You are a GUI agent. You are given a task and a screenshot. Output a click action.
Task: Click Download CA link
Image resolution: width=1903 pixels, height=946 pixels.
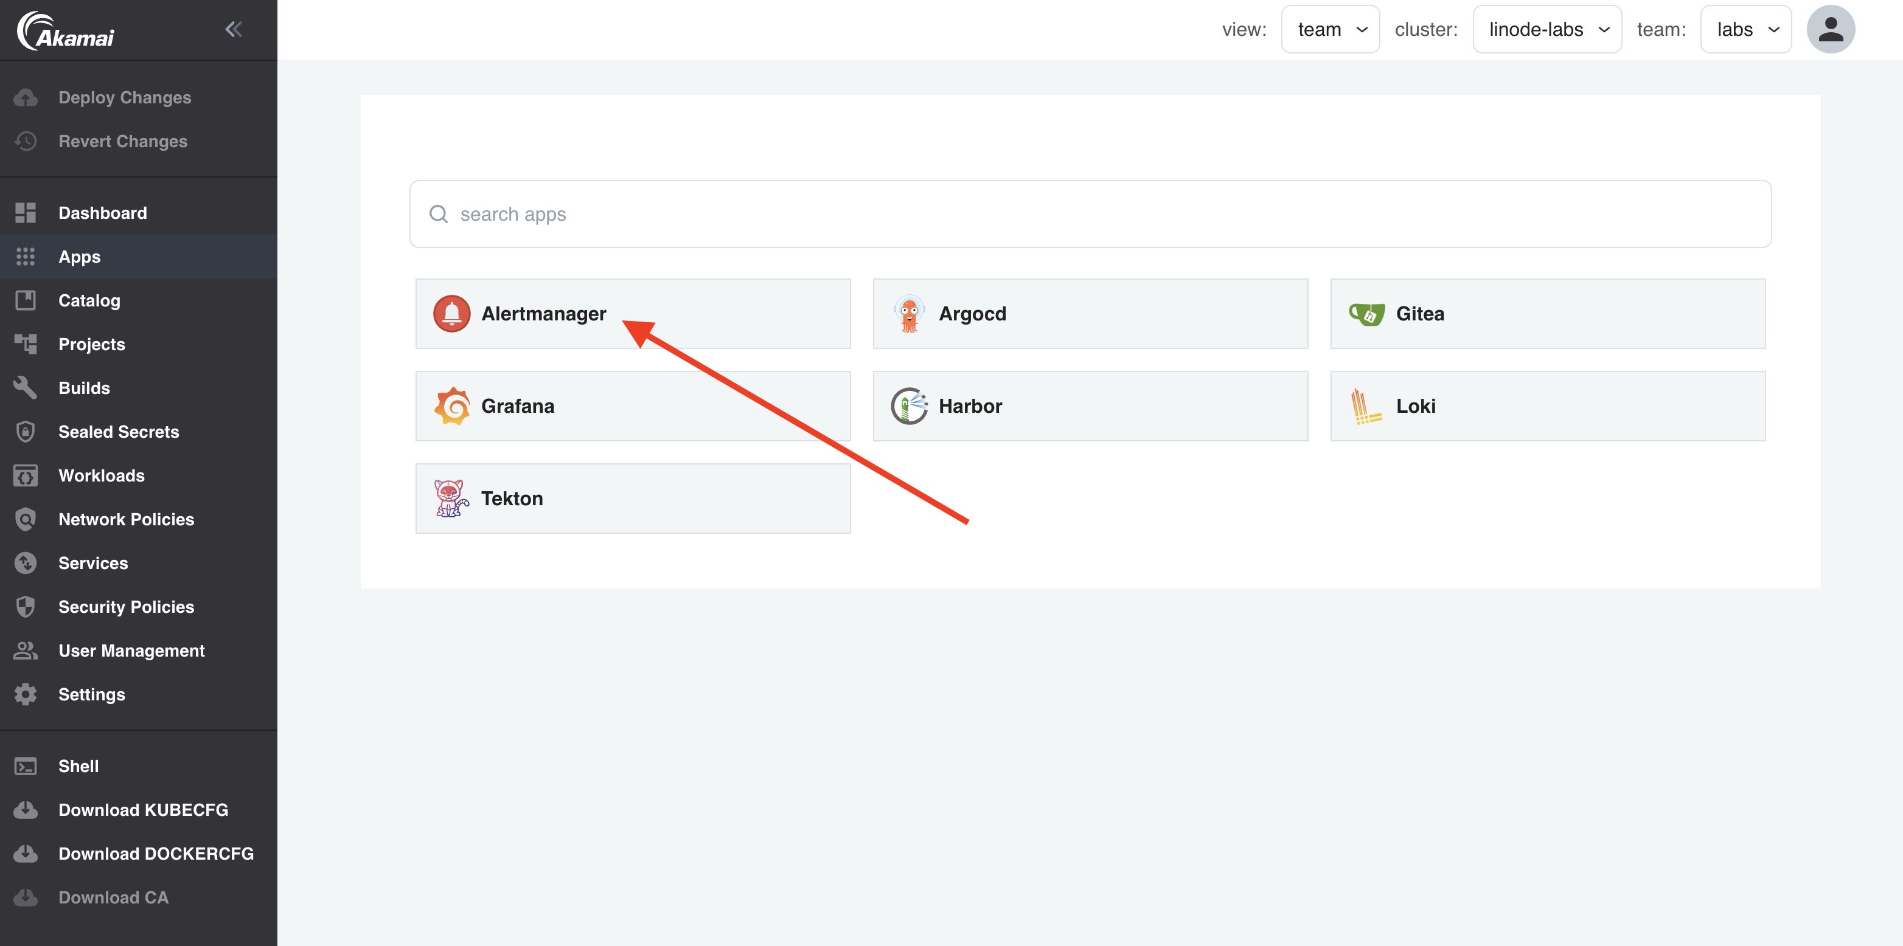click(139, 897)
